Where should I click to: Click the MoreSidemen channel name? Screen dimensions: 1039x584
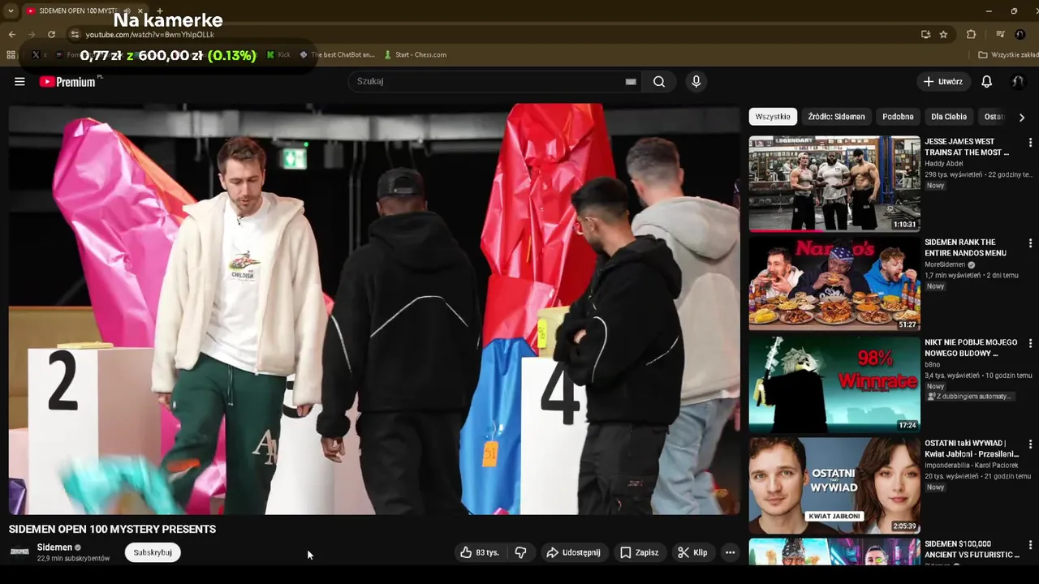coord(944,264)
